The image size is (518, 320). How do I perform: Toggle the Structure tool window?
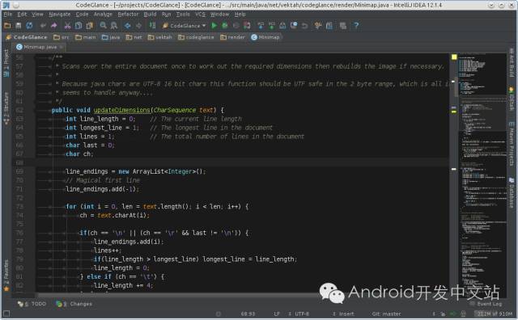tap(6, 108)
